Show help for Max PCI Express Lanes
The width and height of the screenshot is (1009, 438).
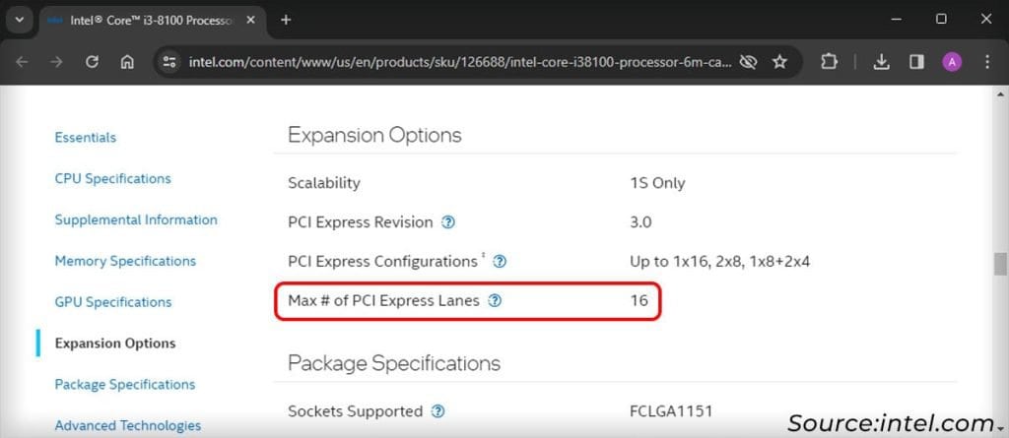point(495,301)
